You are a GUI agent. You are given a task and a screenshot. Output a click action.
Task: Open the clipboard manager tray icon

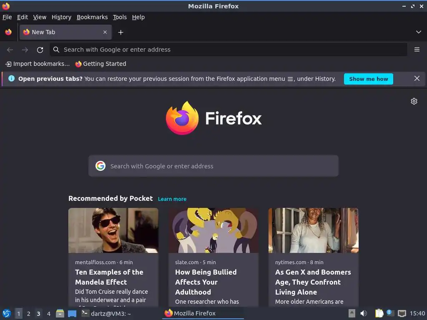tap(379, 313)
